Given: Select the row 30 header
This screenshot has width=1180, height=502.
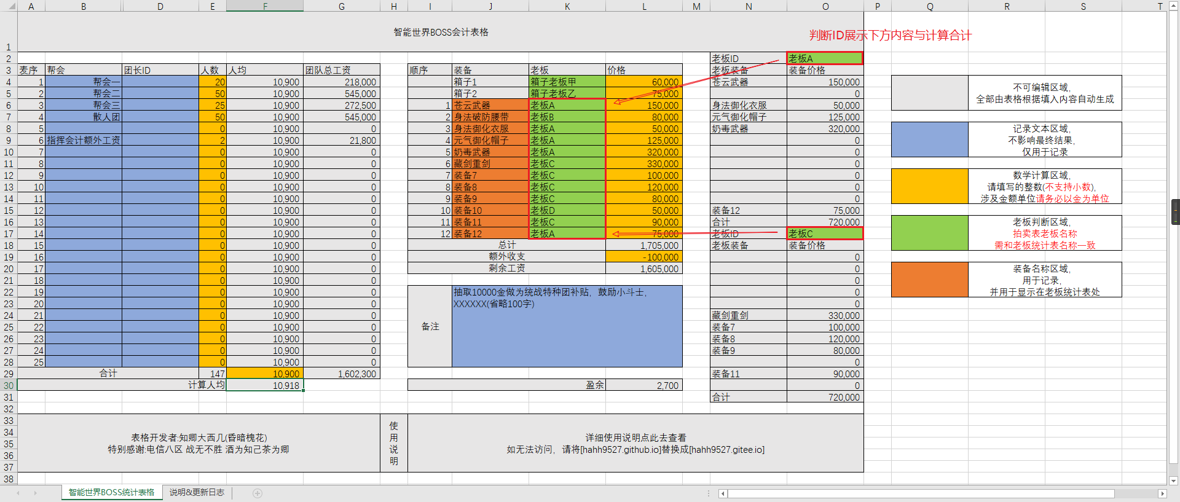Looking at the screenshot, I should 9,386.
